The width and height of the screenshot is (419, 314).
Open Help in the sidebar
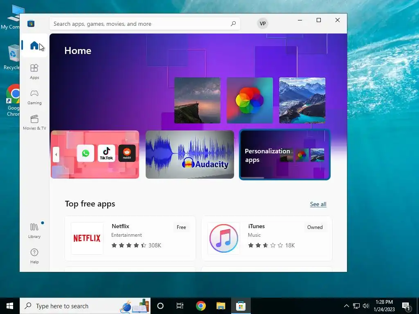click(x=34, y=256)
